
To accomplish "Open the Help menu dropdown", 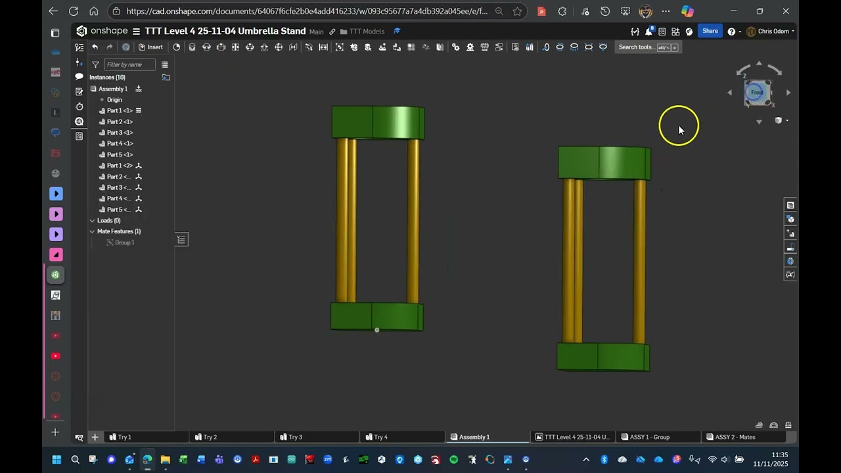I will click(x=734, y=32).
